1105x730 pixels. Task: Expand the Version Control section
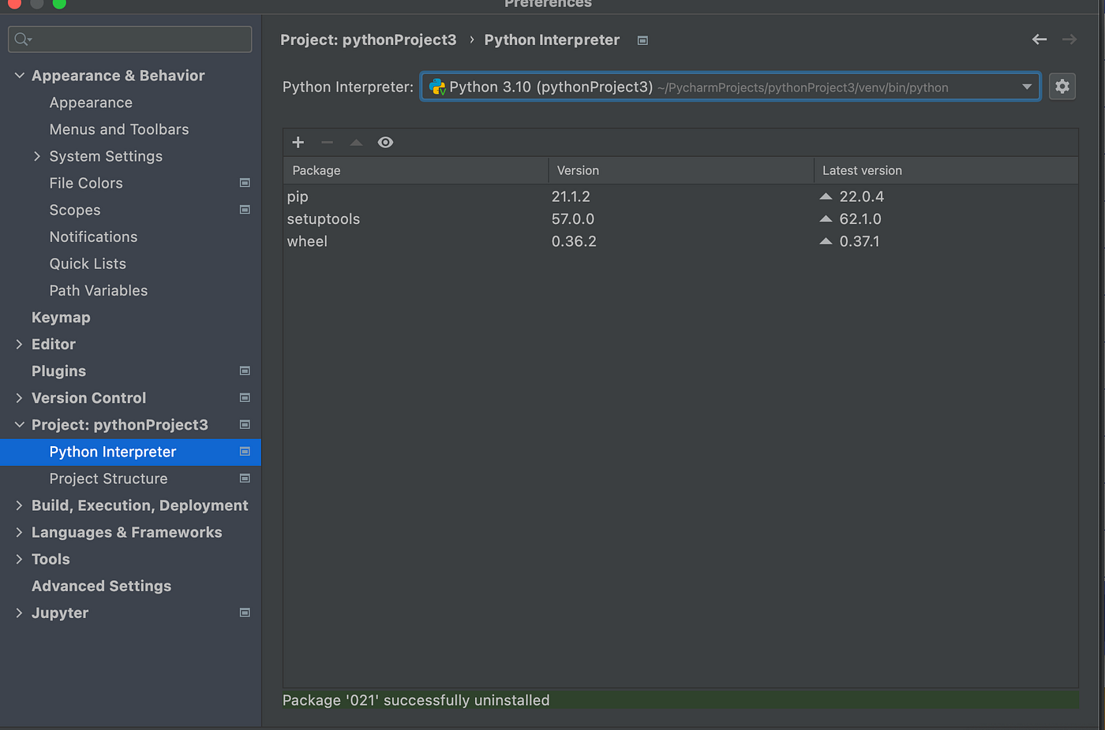point(20,397)
